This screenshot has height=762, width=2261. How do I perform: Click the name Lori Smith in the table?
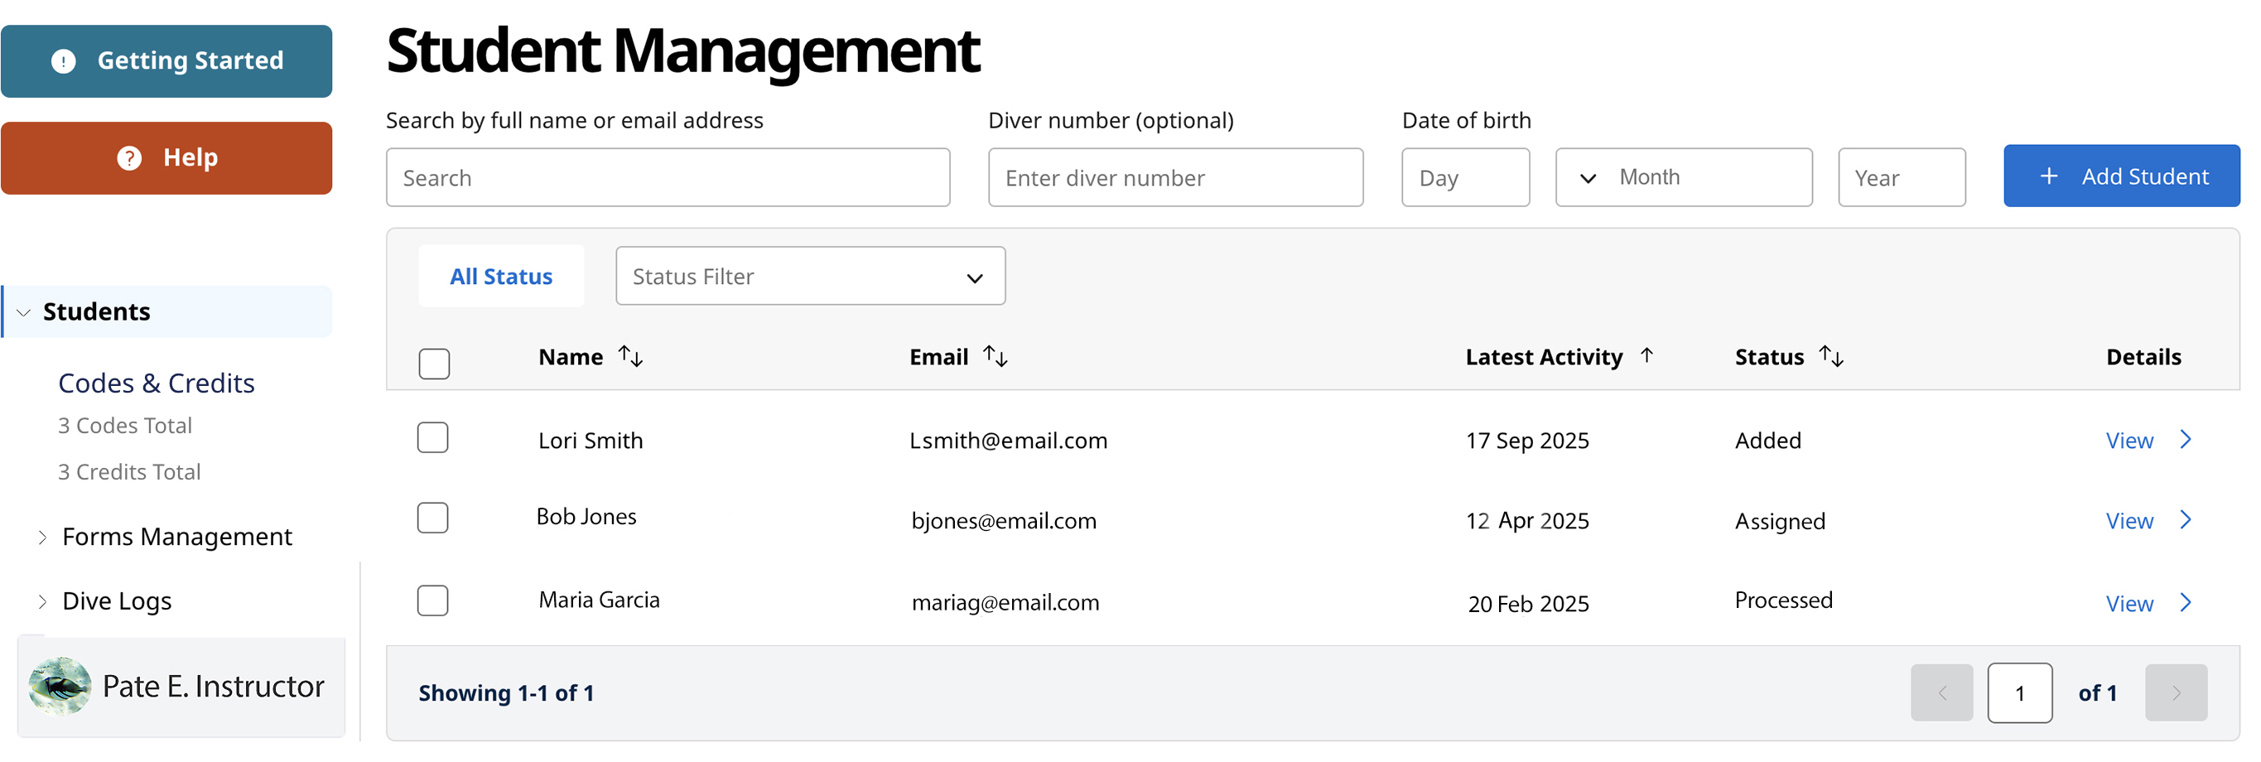point(591,441)
